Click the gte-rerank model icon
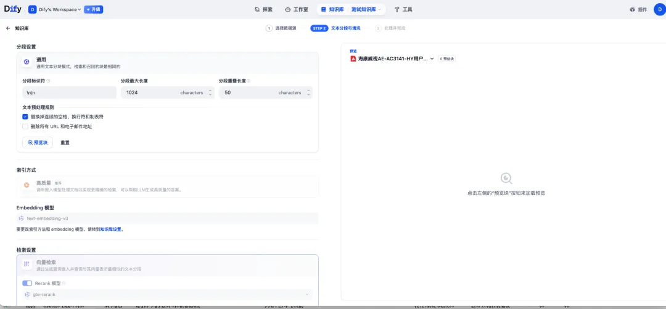The width and height of the screenshot is (666, 309). coord(28,294)
